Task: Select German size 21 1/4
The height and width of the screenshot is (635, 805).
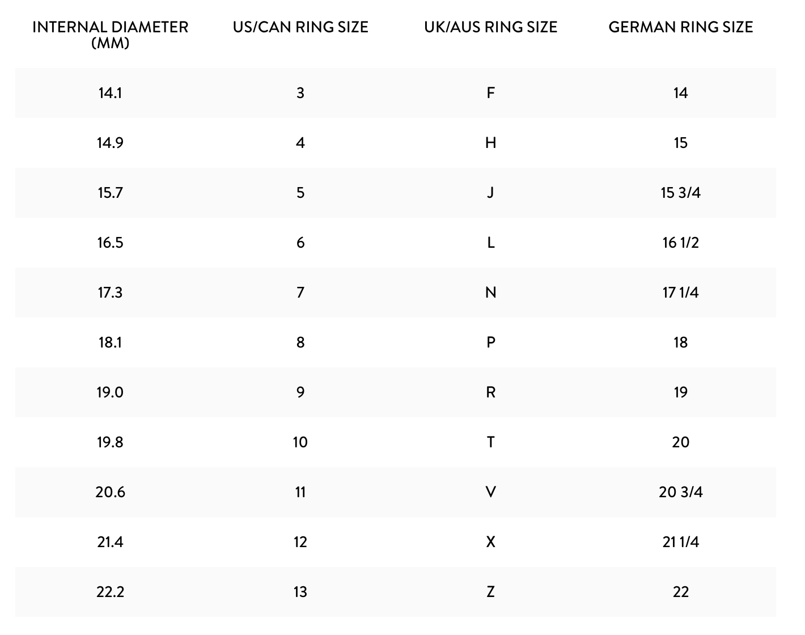Action: (680, 542)
